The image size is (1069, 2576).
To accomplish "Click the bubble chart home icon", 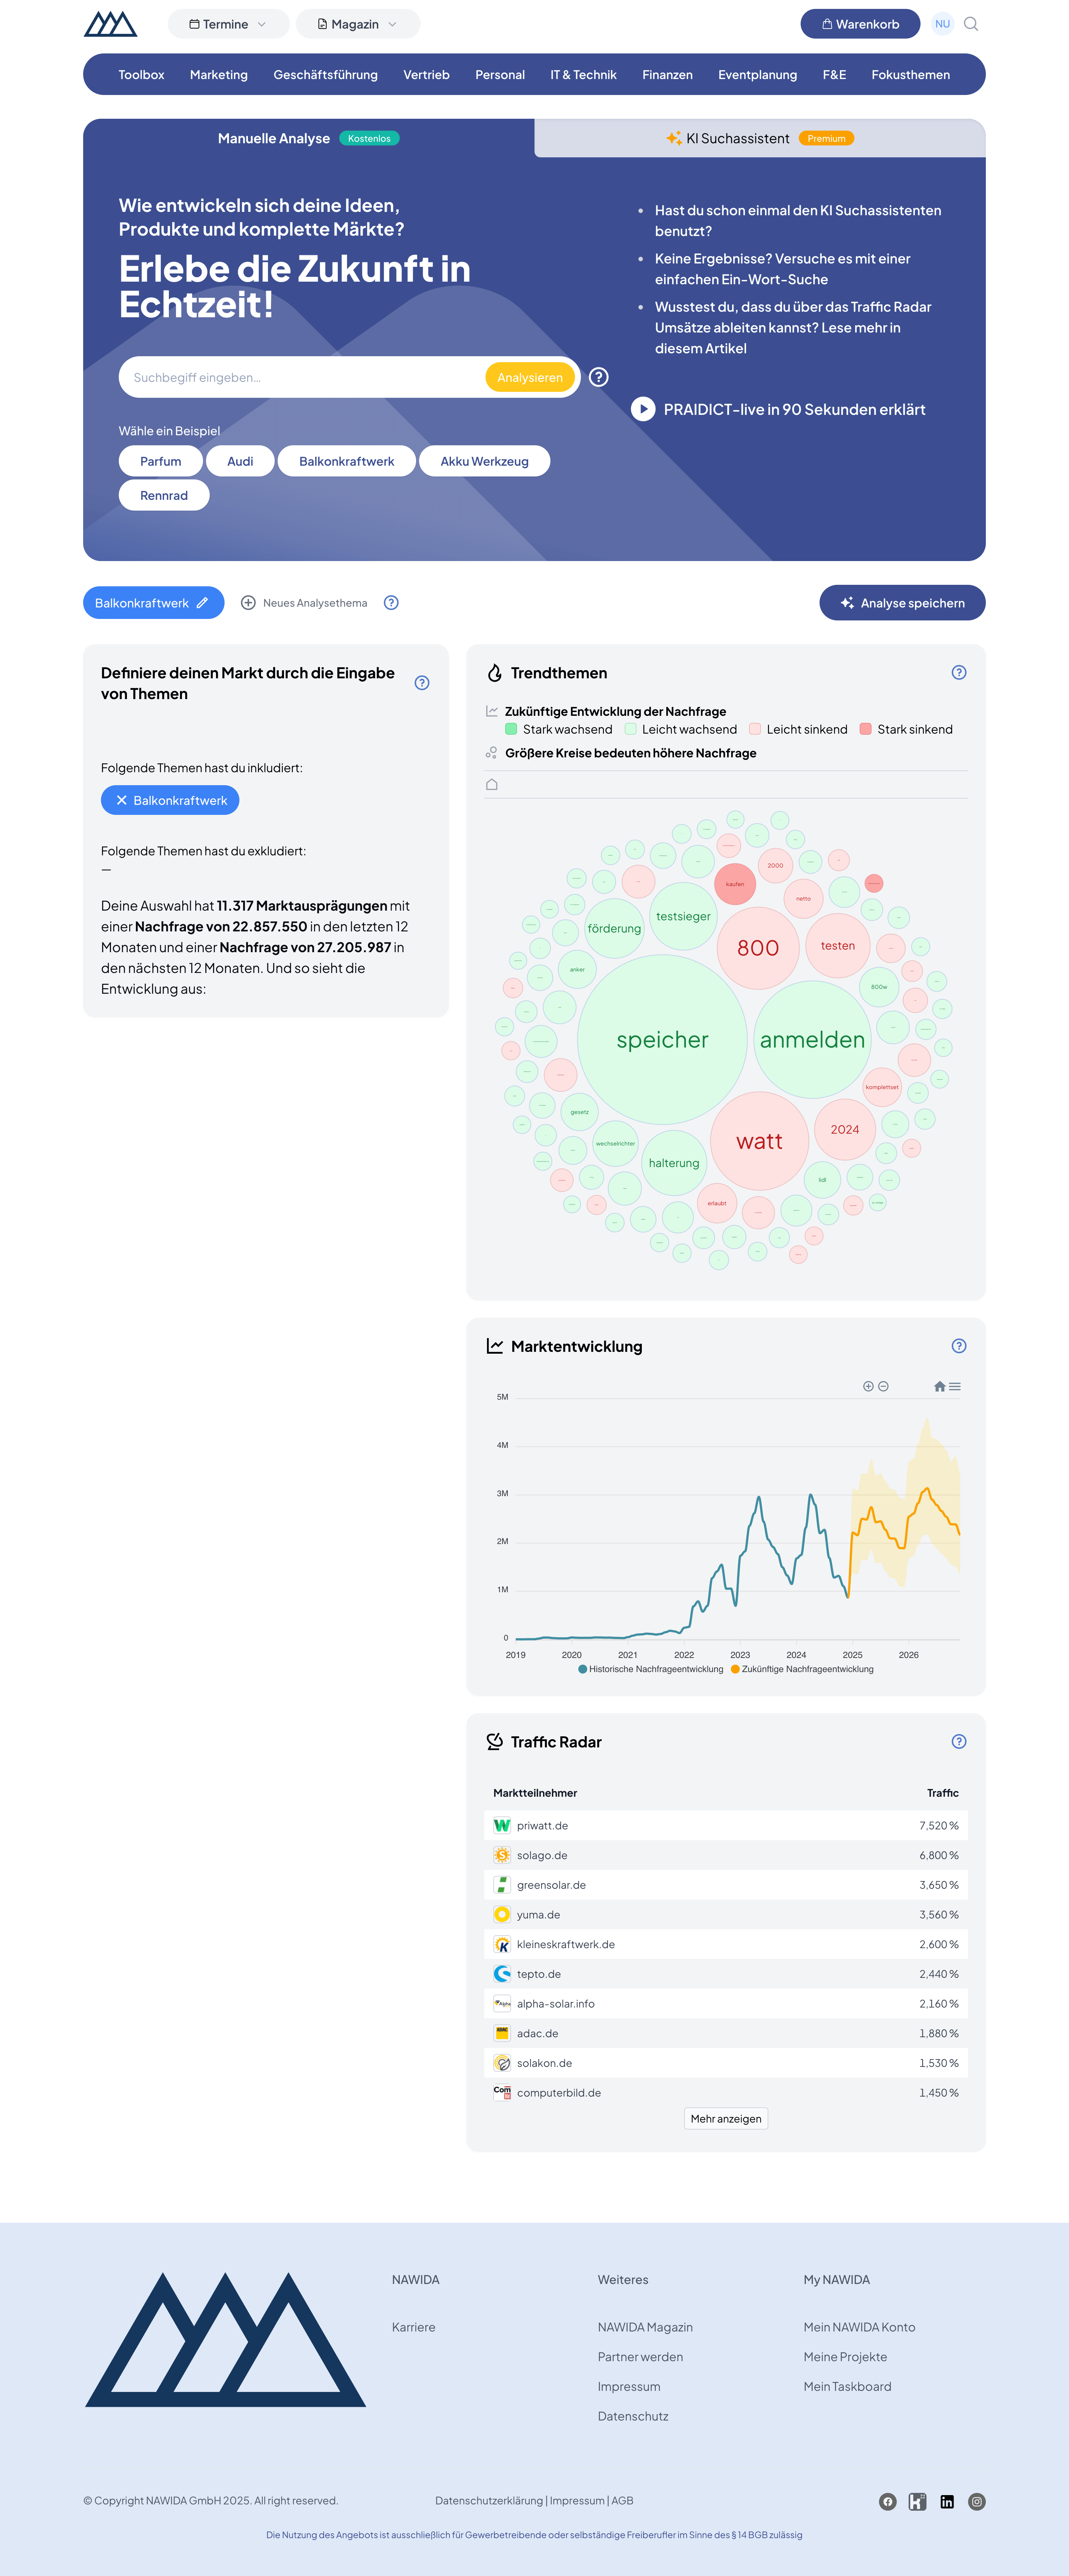I will click(x=491, y=785).
